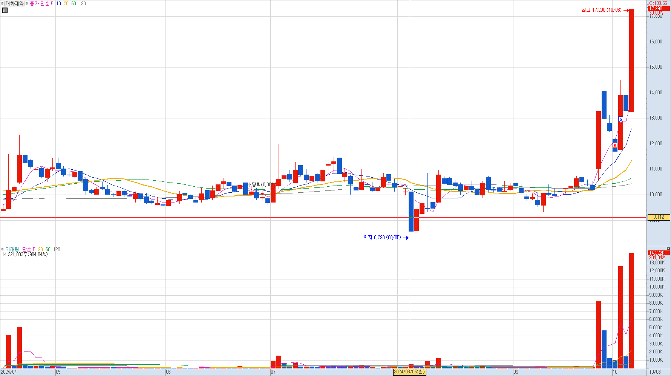Select the 단순 5 volume average label
Screen dimensions: 671x376
[x=29, y=249]
